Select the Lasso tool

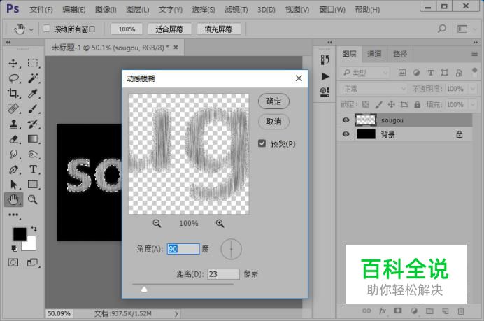[13, 78]
